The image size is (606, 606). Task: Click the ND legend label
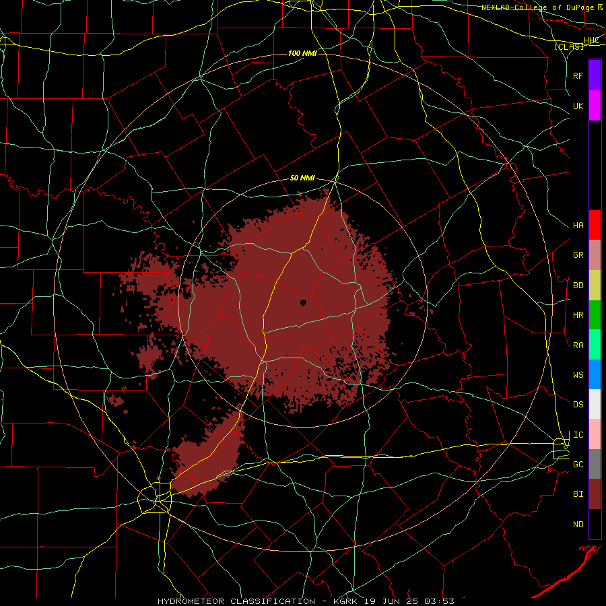click(578, 525)
